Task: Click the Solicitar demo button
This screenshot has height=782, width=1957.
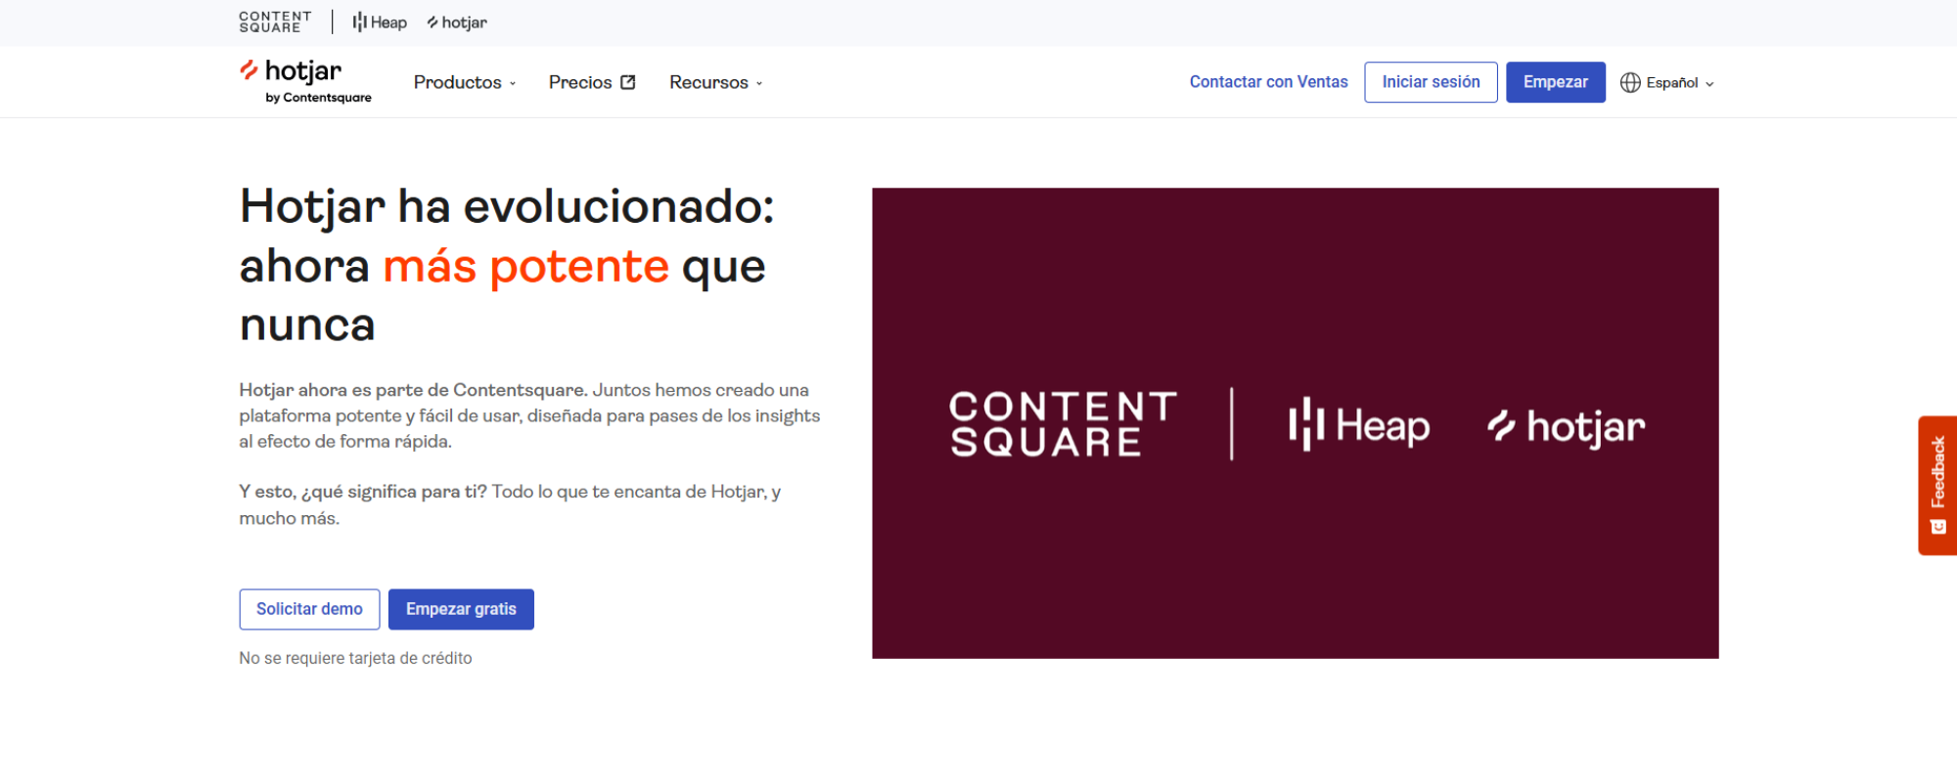Action: click(309, 609)
